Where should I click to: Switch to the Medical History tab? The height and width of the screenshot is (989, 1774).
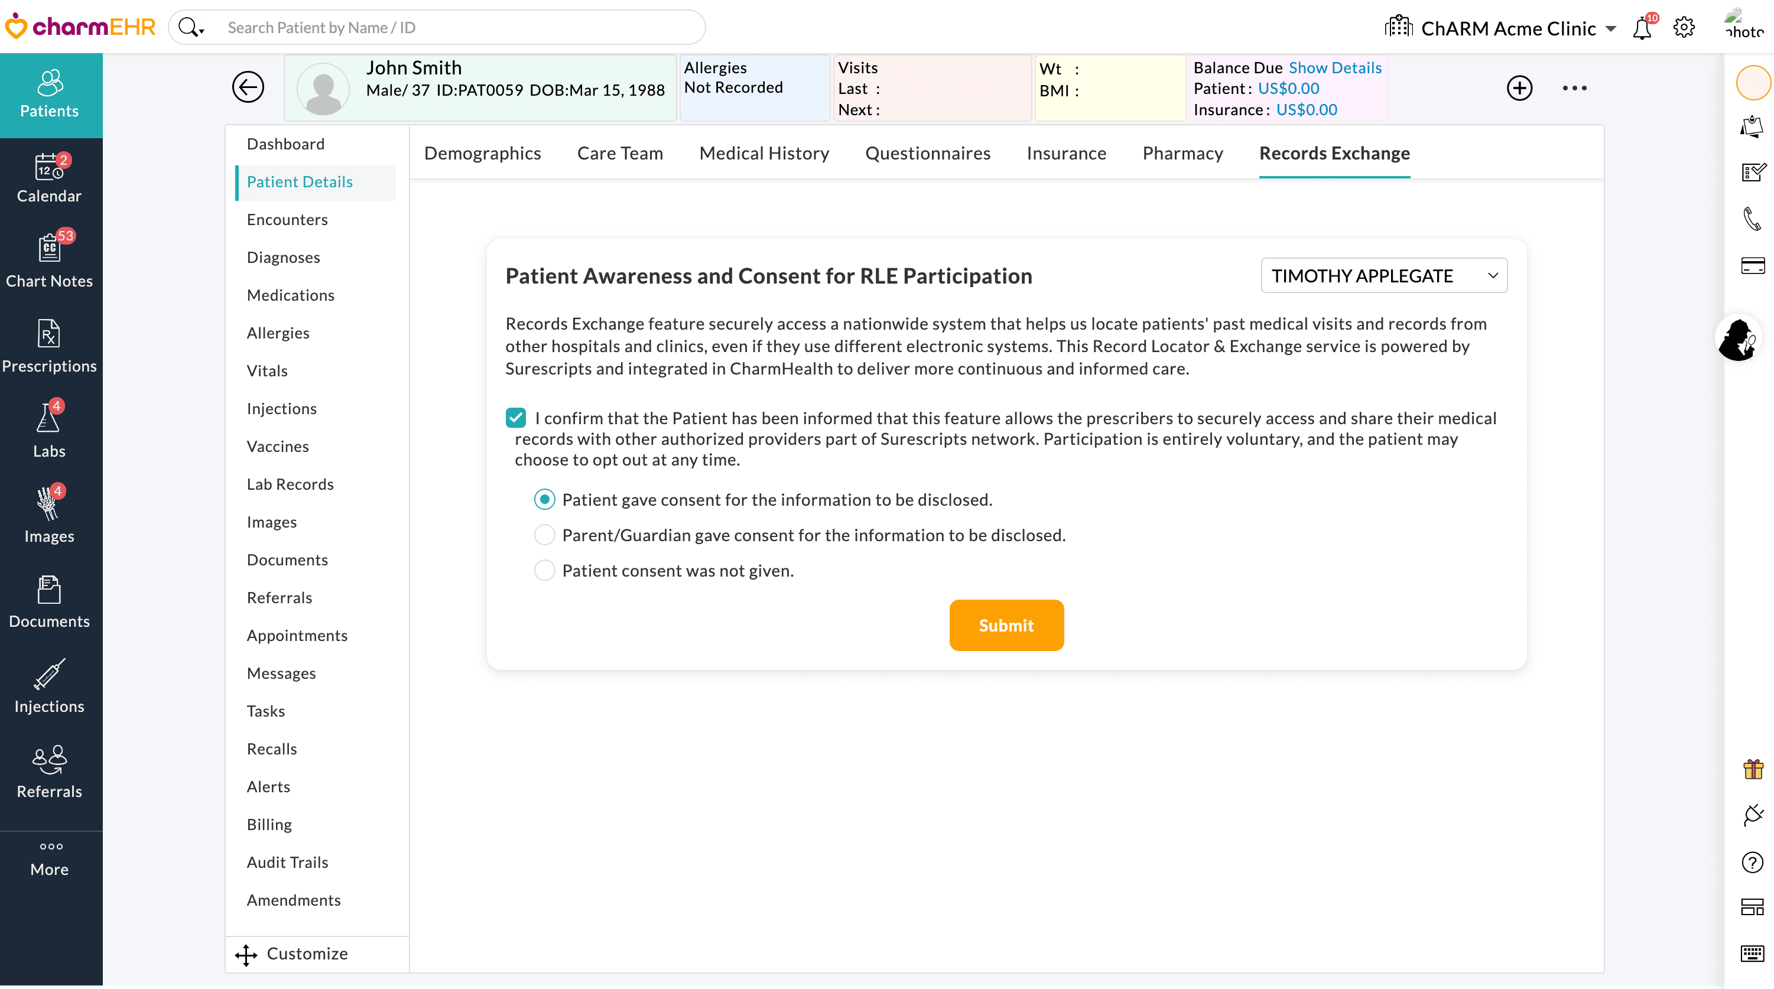coord(763,153)
